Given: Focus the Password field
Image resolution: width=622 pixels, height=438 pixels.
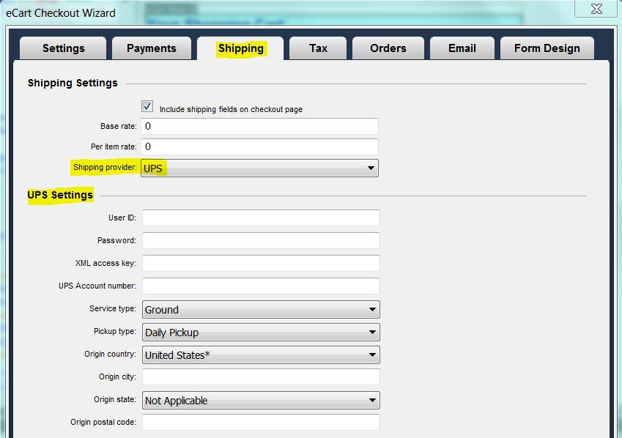Looking at the screenshot, I should point(261,240).
